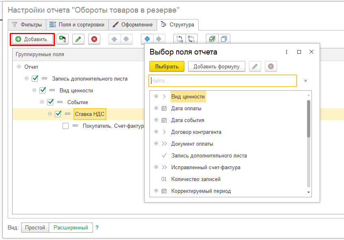This screenshot has width=344, height=240.
Task: Expand the Исправленный счет-фактура field
Action: [x=156, y=167]
